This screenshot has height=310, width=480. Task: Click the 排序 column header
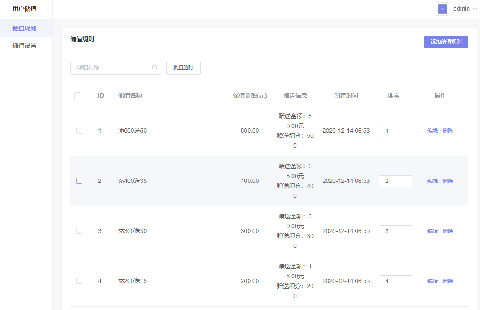(x=393, y=95)
